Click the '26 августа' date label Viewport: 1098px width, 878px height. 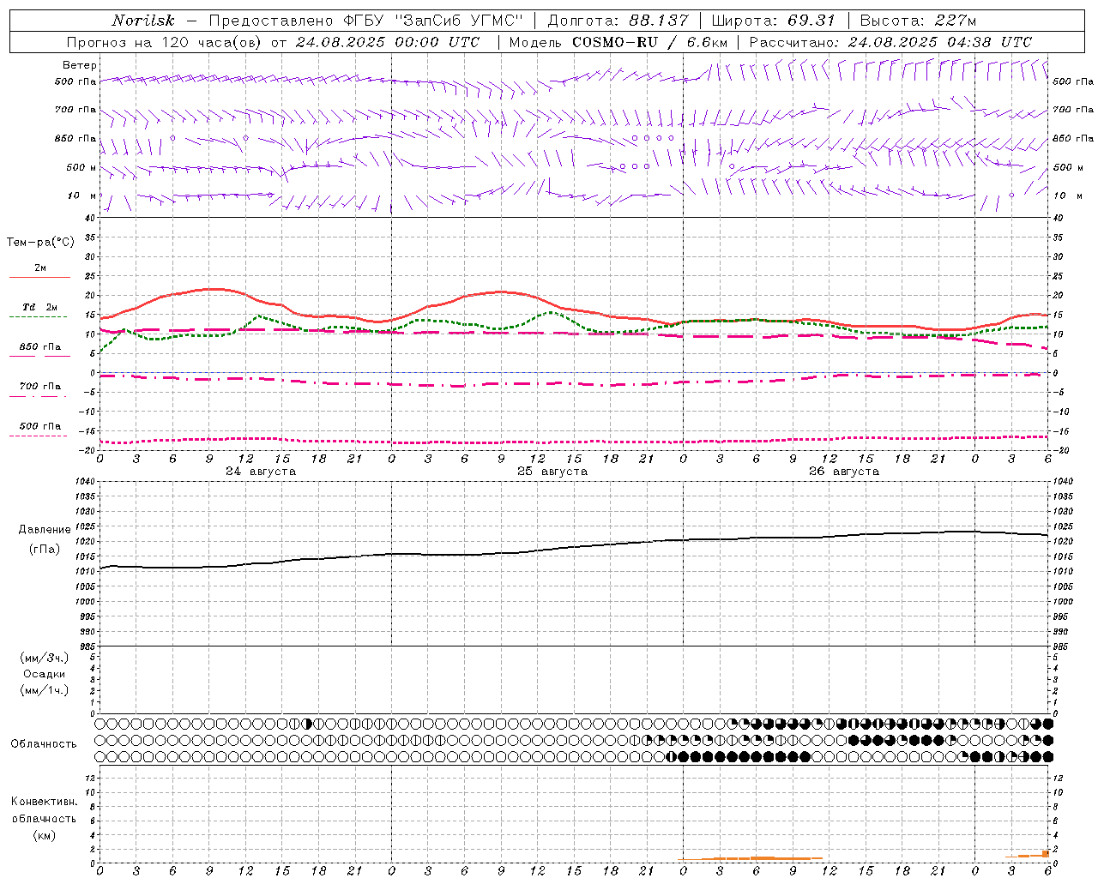(844, 472)
